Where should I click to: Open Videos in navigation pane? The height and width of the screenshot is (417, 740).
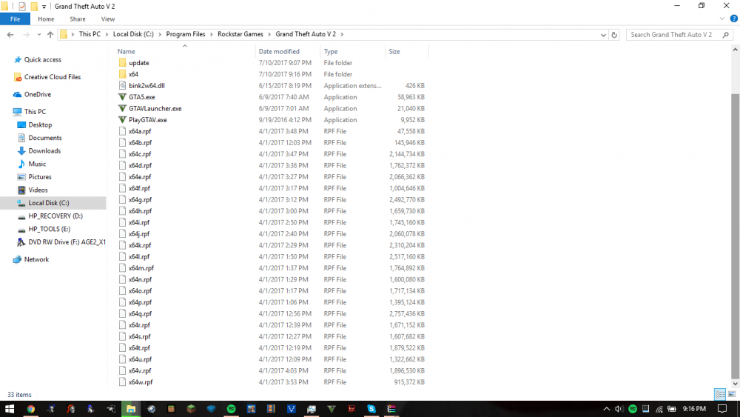[38, 190]
